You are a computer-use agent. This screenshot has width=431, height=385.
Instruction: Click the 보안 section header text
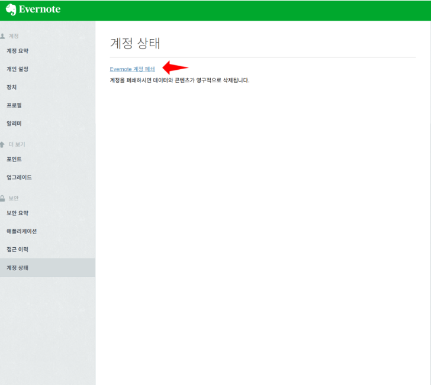pyautogui.click(x=14, y=198)
